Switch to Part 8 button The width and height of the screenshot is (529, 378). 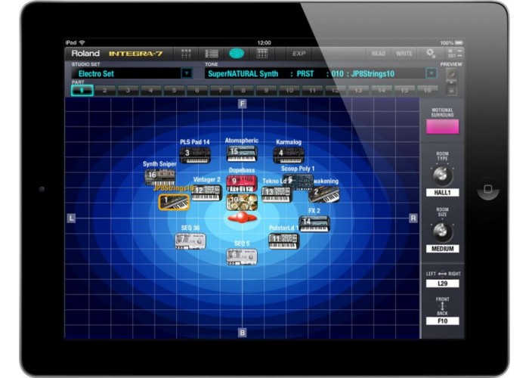click(243, 90)
